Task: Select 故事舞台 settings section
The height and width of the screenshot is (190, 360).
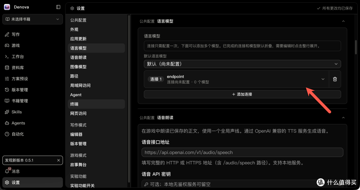Action: click(96, 165)
